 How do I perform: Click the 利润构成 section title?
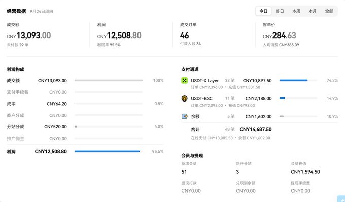(x=15, y=69)
